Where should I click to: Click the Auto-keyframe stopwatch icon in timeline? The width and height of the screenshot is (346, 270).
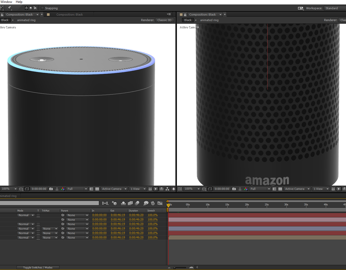(x=153, y=203)
